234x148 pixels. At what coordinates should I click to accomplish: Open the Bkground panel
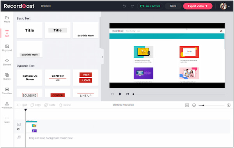click(7, 48)
